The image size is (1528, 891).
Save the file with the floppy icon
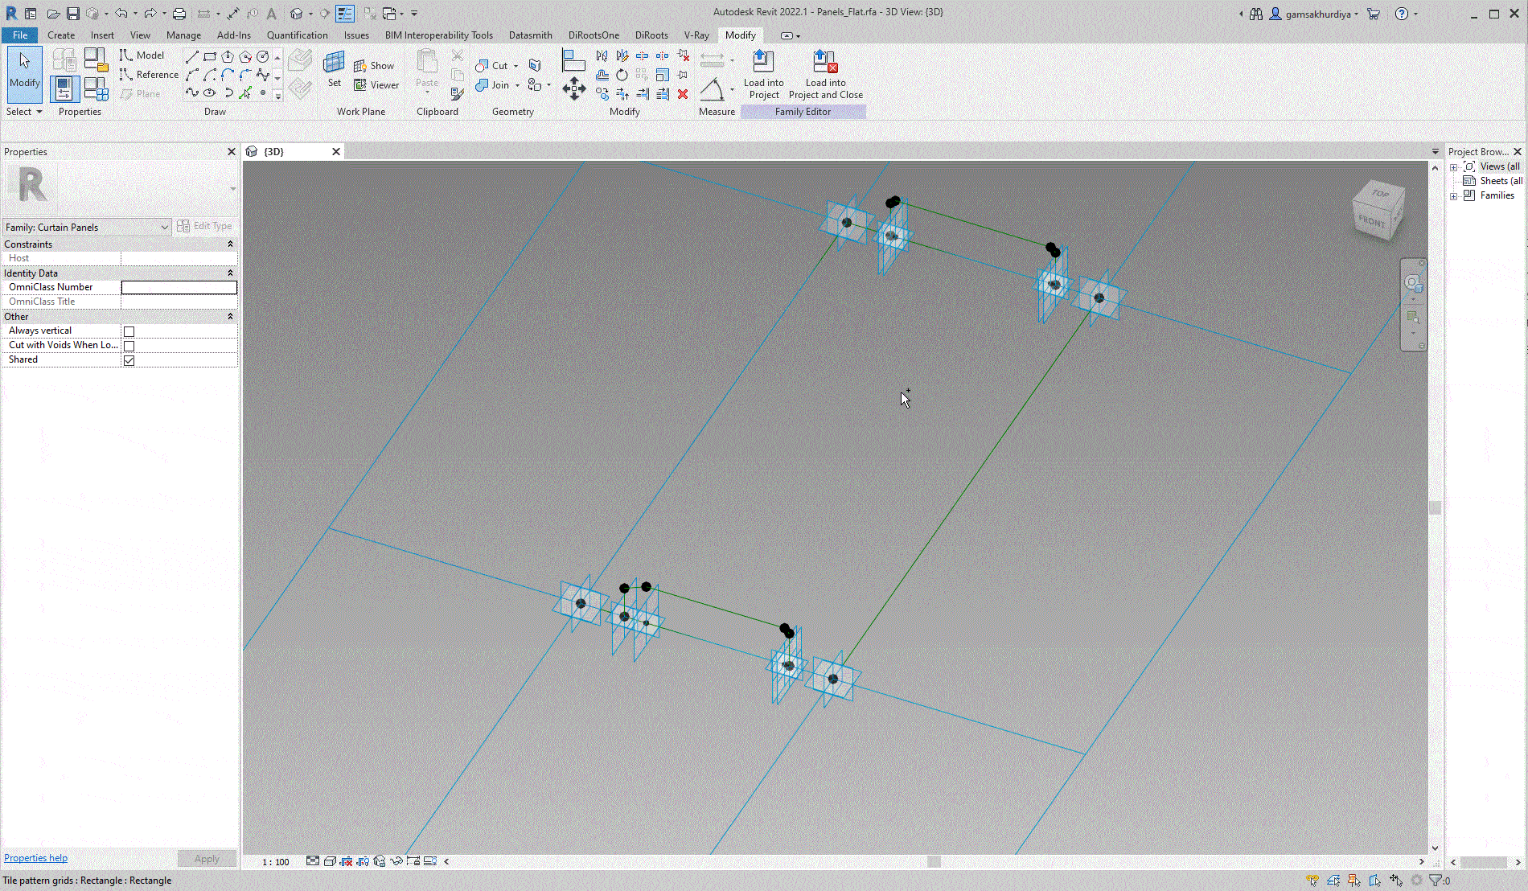tap(73, 14)
